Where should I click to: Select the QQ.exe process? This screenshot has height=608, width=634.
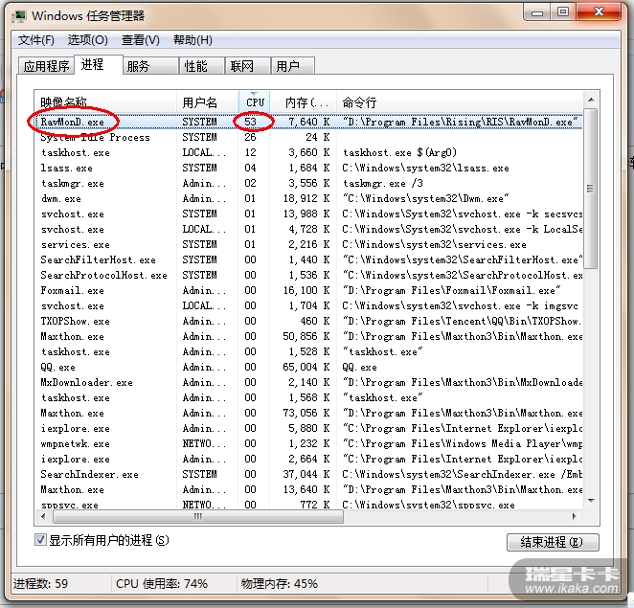(x=309, y=367)
